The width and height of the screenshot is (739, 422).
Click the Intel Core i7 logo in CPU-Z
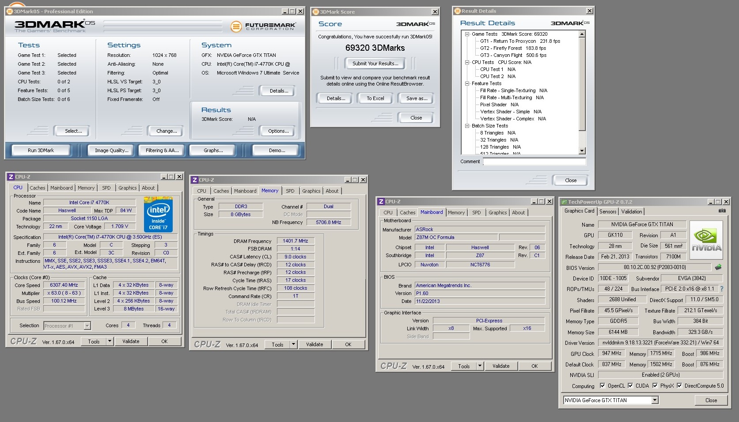click(158, 215)
